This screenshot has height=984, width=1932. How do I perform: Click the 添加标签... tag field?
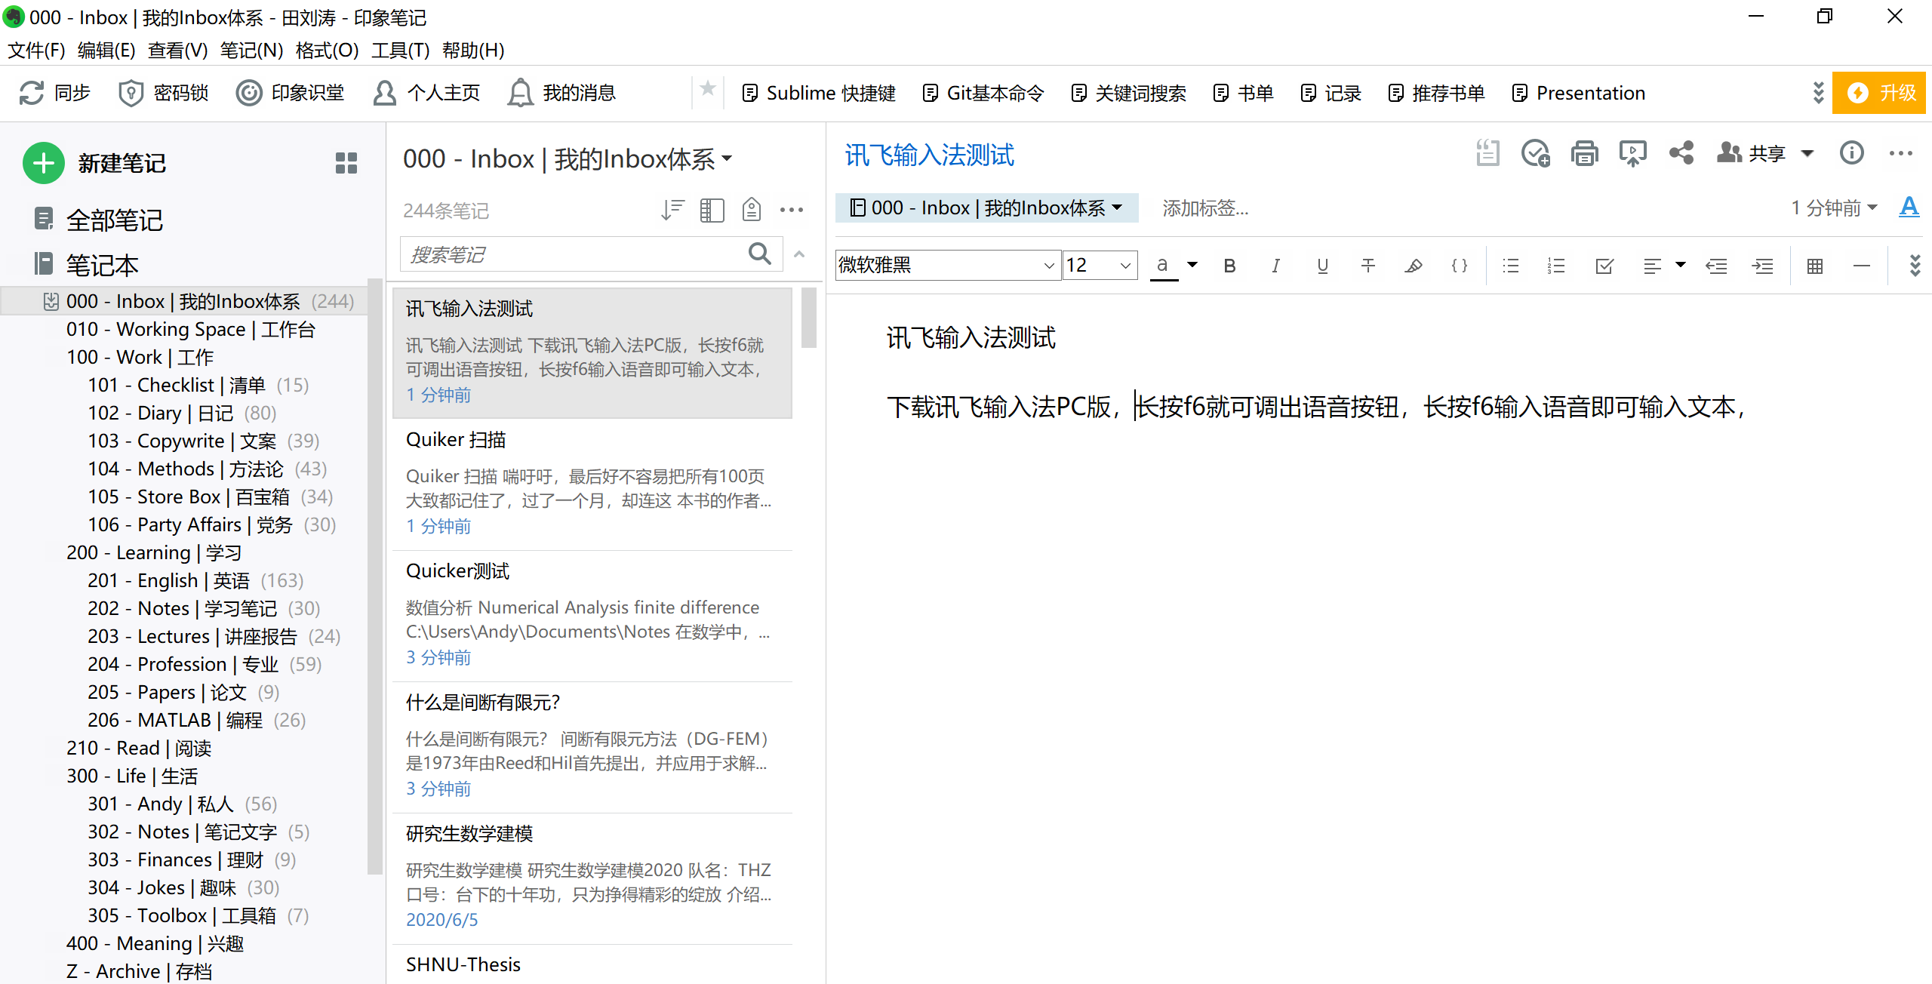(x=1205, y=208)
